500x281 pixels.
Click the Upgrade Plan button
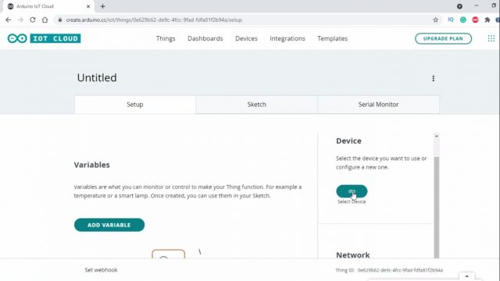(x=443, y=38)
